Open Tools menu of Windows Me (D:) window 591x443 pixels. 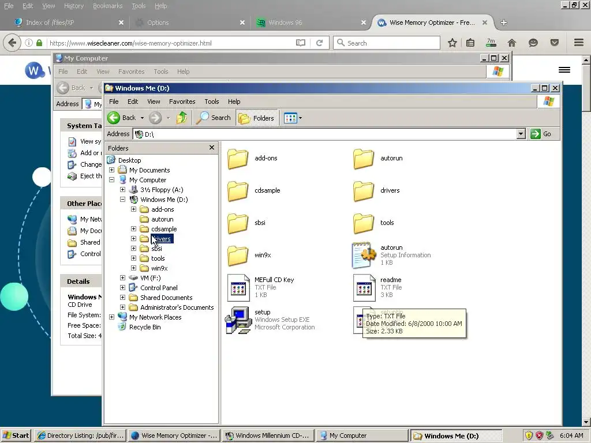point(211,102)
